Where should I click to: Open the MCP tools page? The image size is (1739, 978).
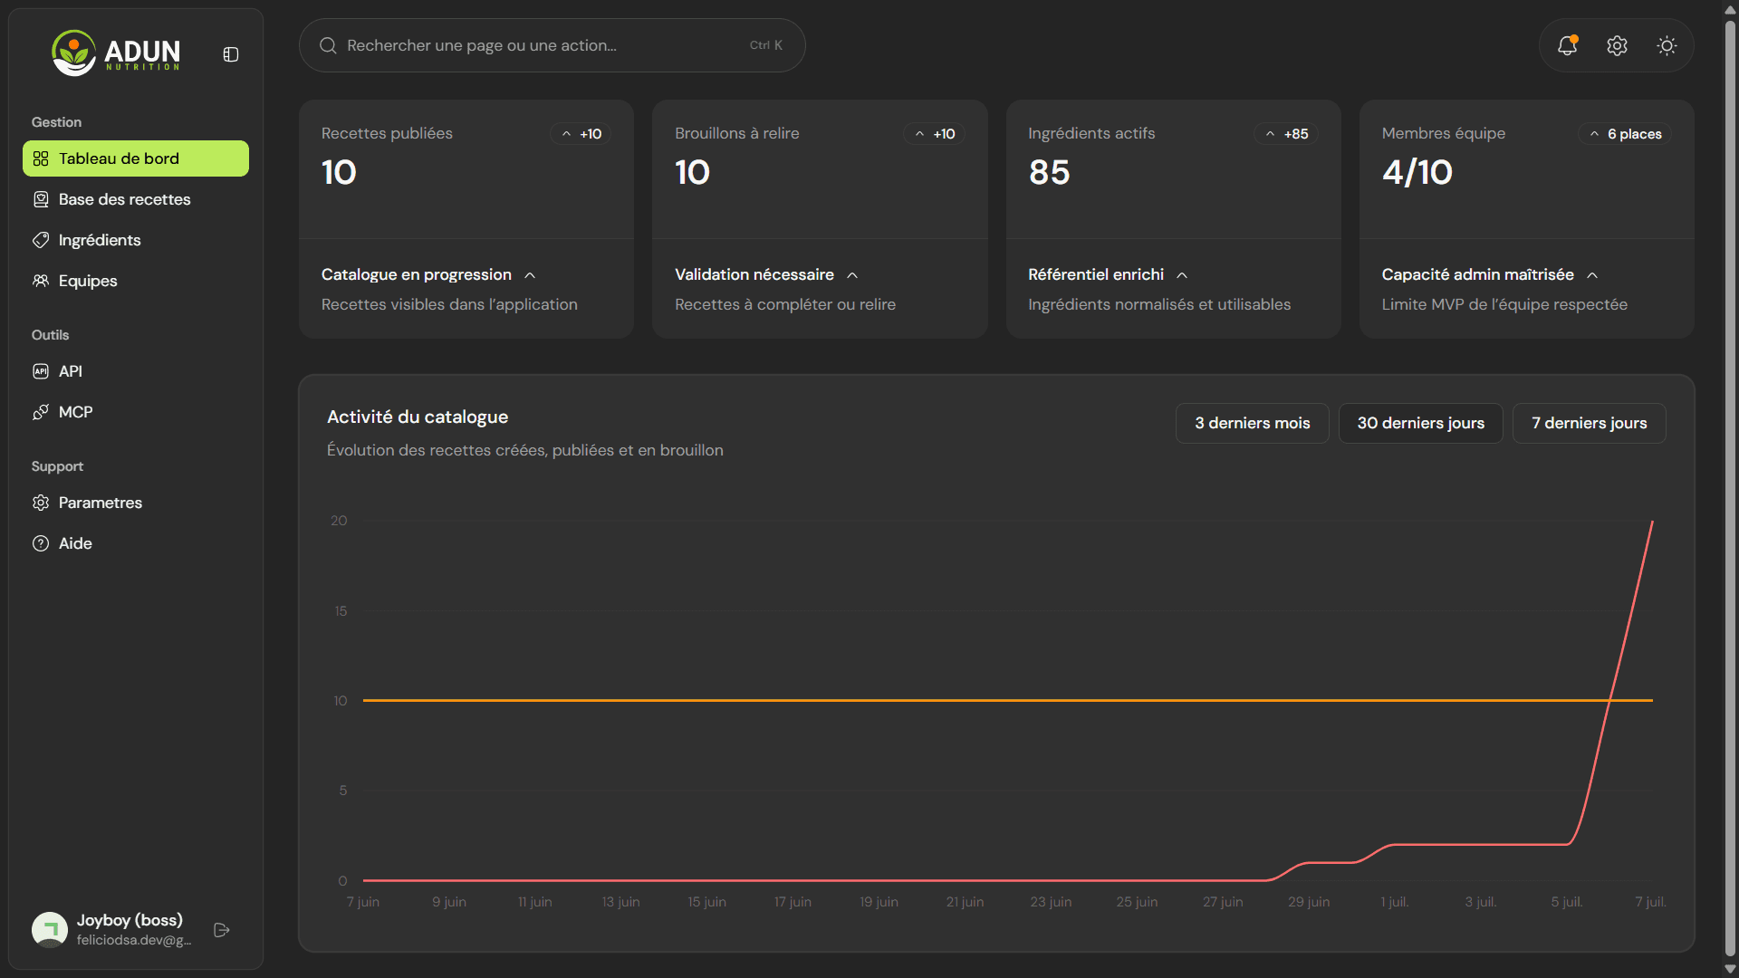coord(136,412)
